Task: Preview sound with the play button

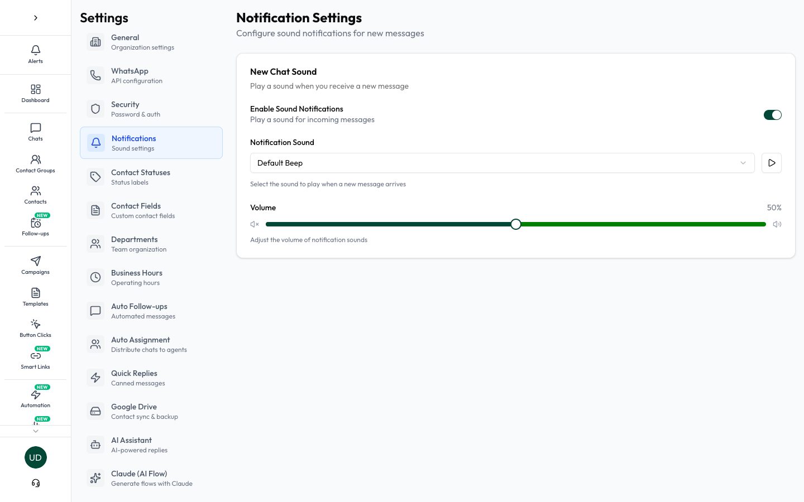Action: pyautogui.click(x=772, y=163)
